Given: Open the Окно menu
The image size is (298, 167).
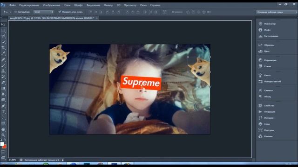Looking at the screenshot, I should (143, 5).
